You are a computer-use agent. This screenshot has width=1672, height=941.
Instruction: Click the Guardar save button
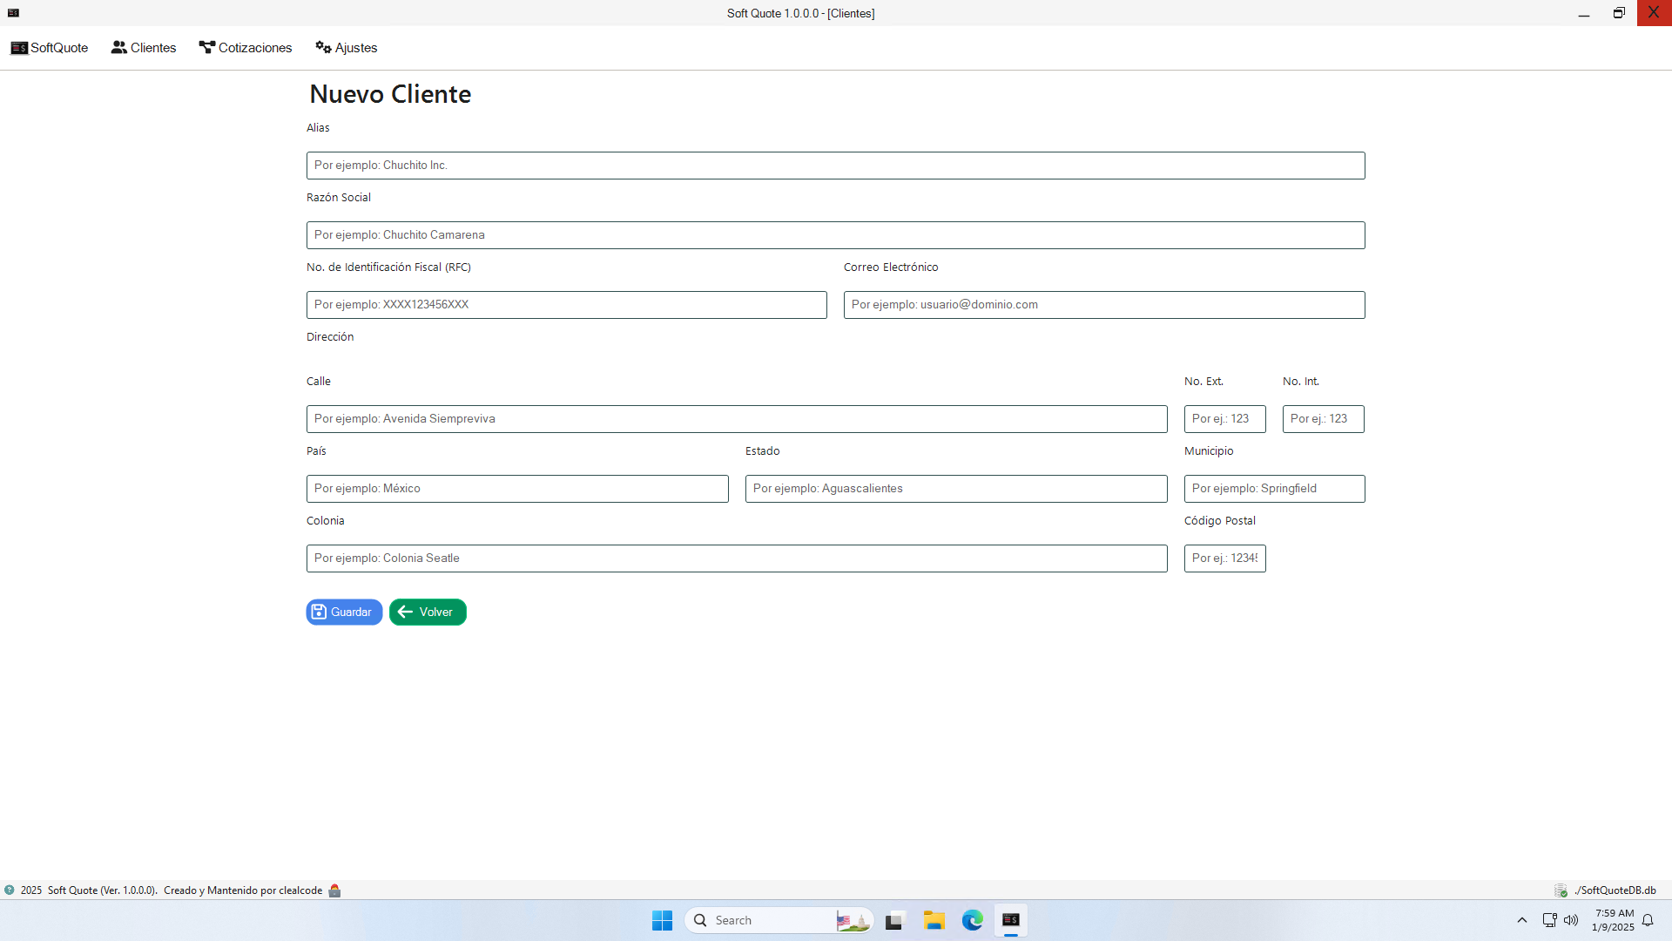click(x=344, y=613)
